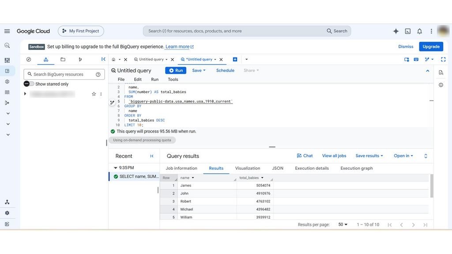The height and width of the screenshot is (254, 452).
Task: Open the Open in dropdown
Action: click(403, 156)
